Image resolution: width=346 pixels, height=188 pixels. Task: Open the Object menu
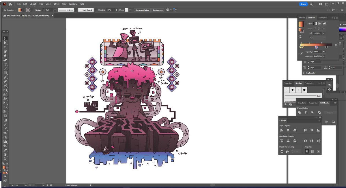(33, 4)
